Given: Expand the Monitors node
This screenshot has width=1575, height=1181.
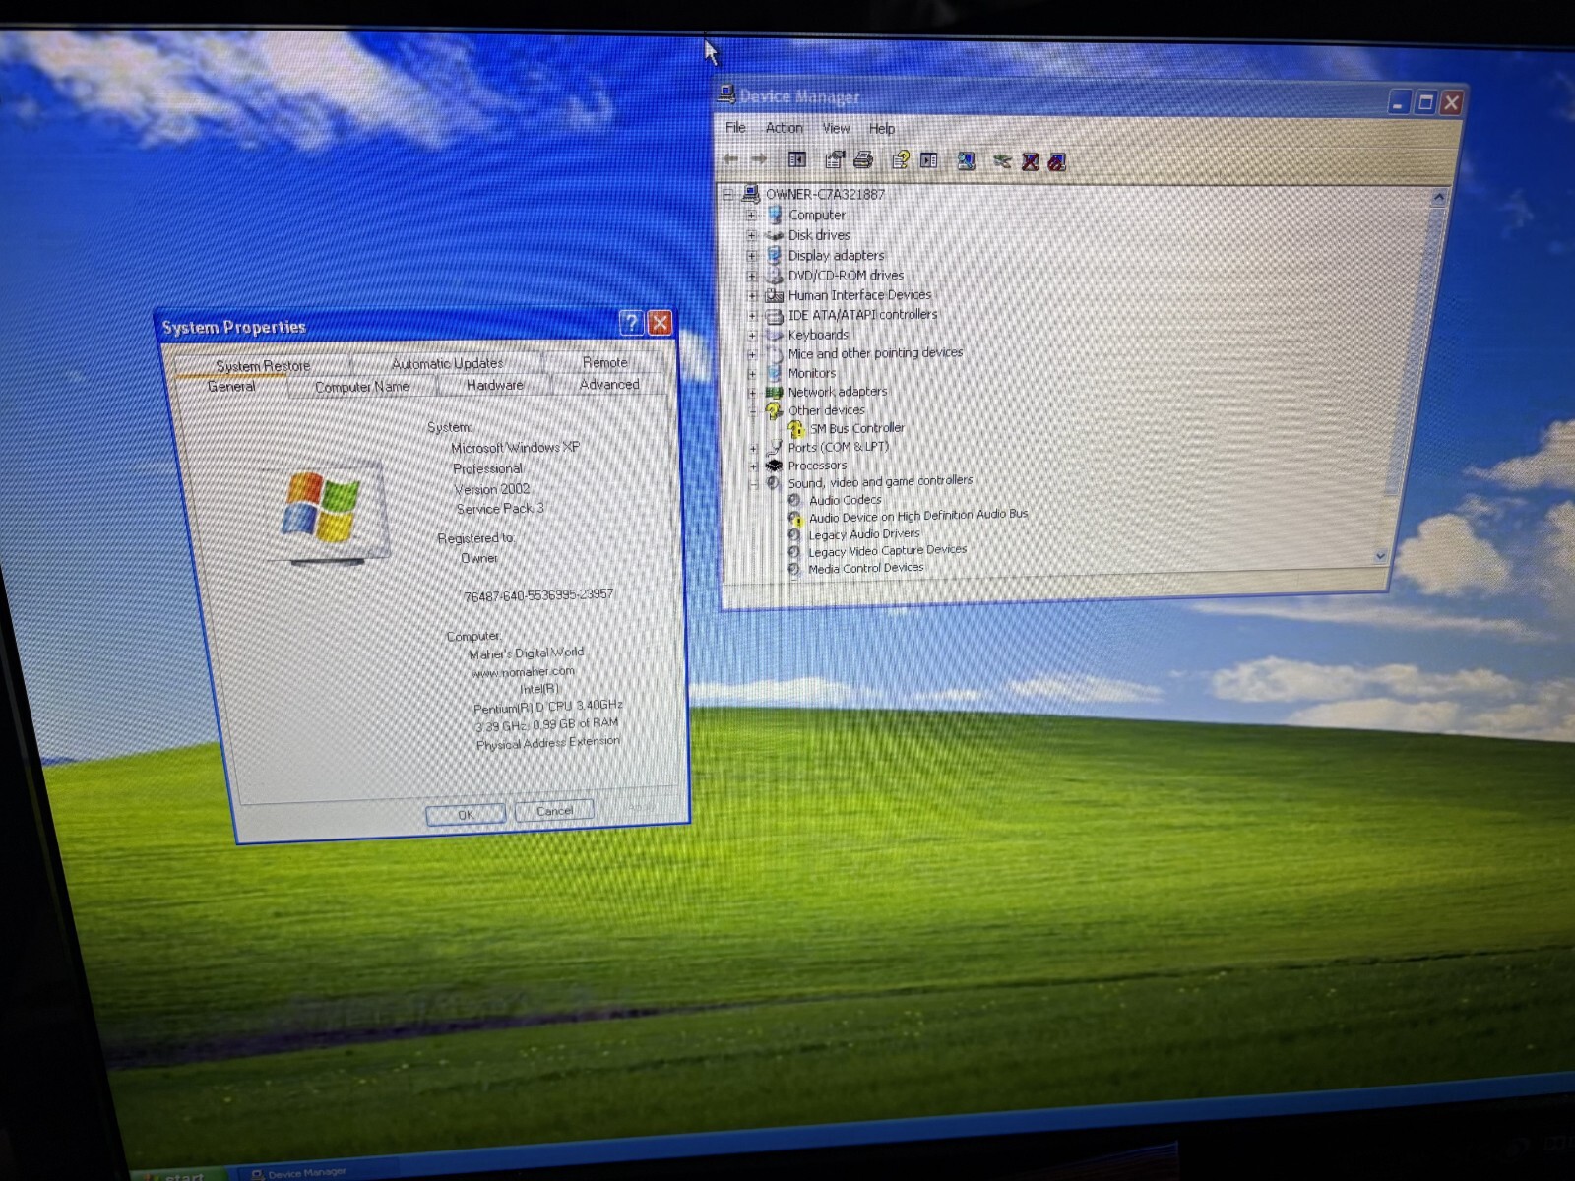Looking at the screenshot, I should pos(752,374).
